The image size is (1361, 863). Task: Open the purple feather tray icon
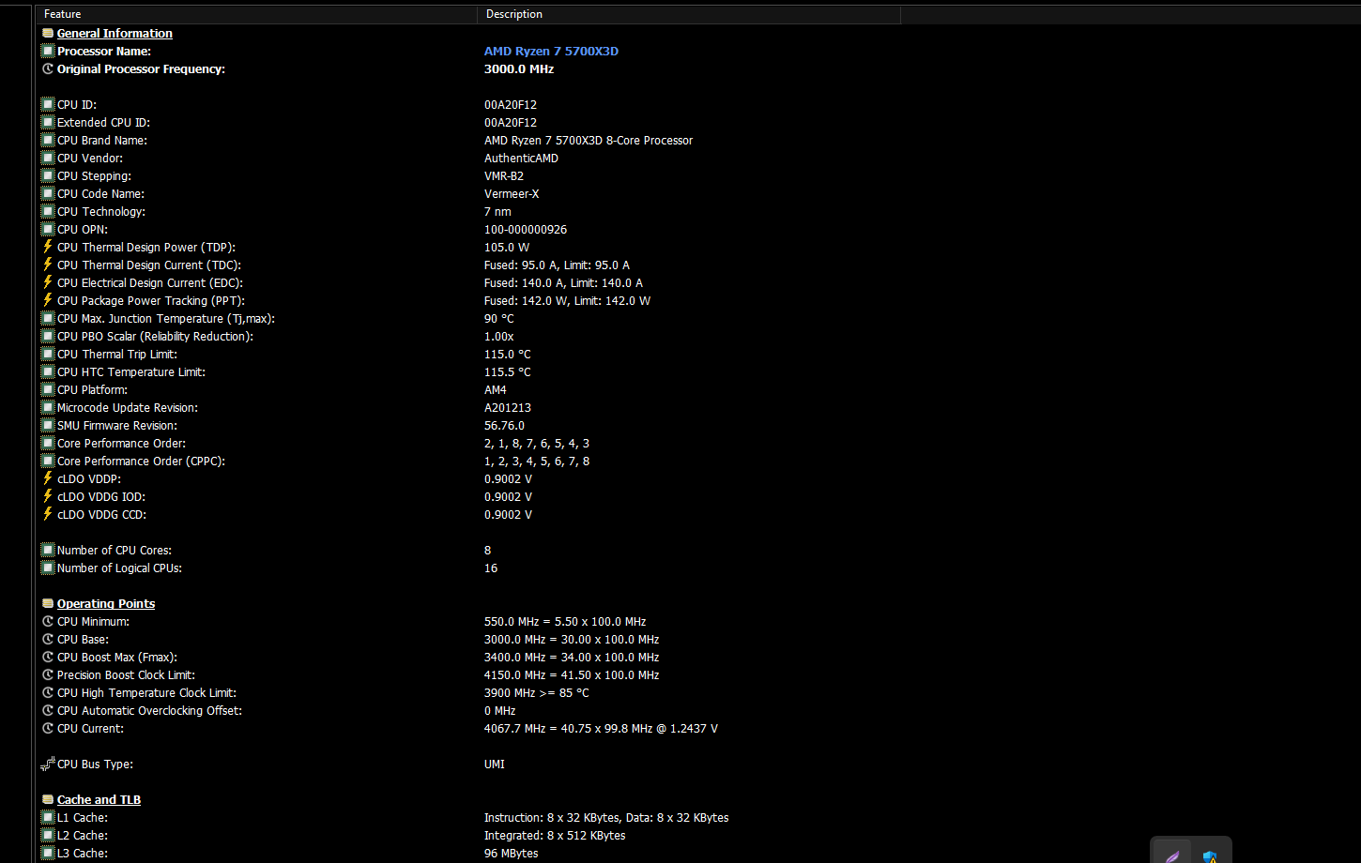point(1172,855)
